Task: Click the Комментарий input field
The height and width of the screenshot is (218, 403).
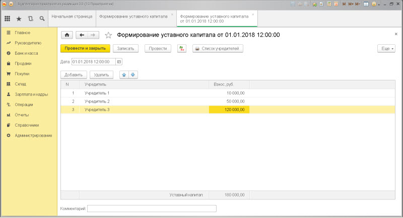Action: (152, 208)
